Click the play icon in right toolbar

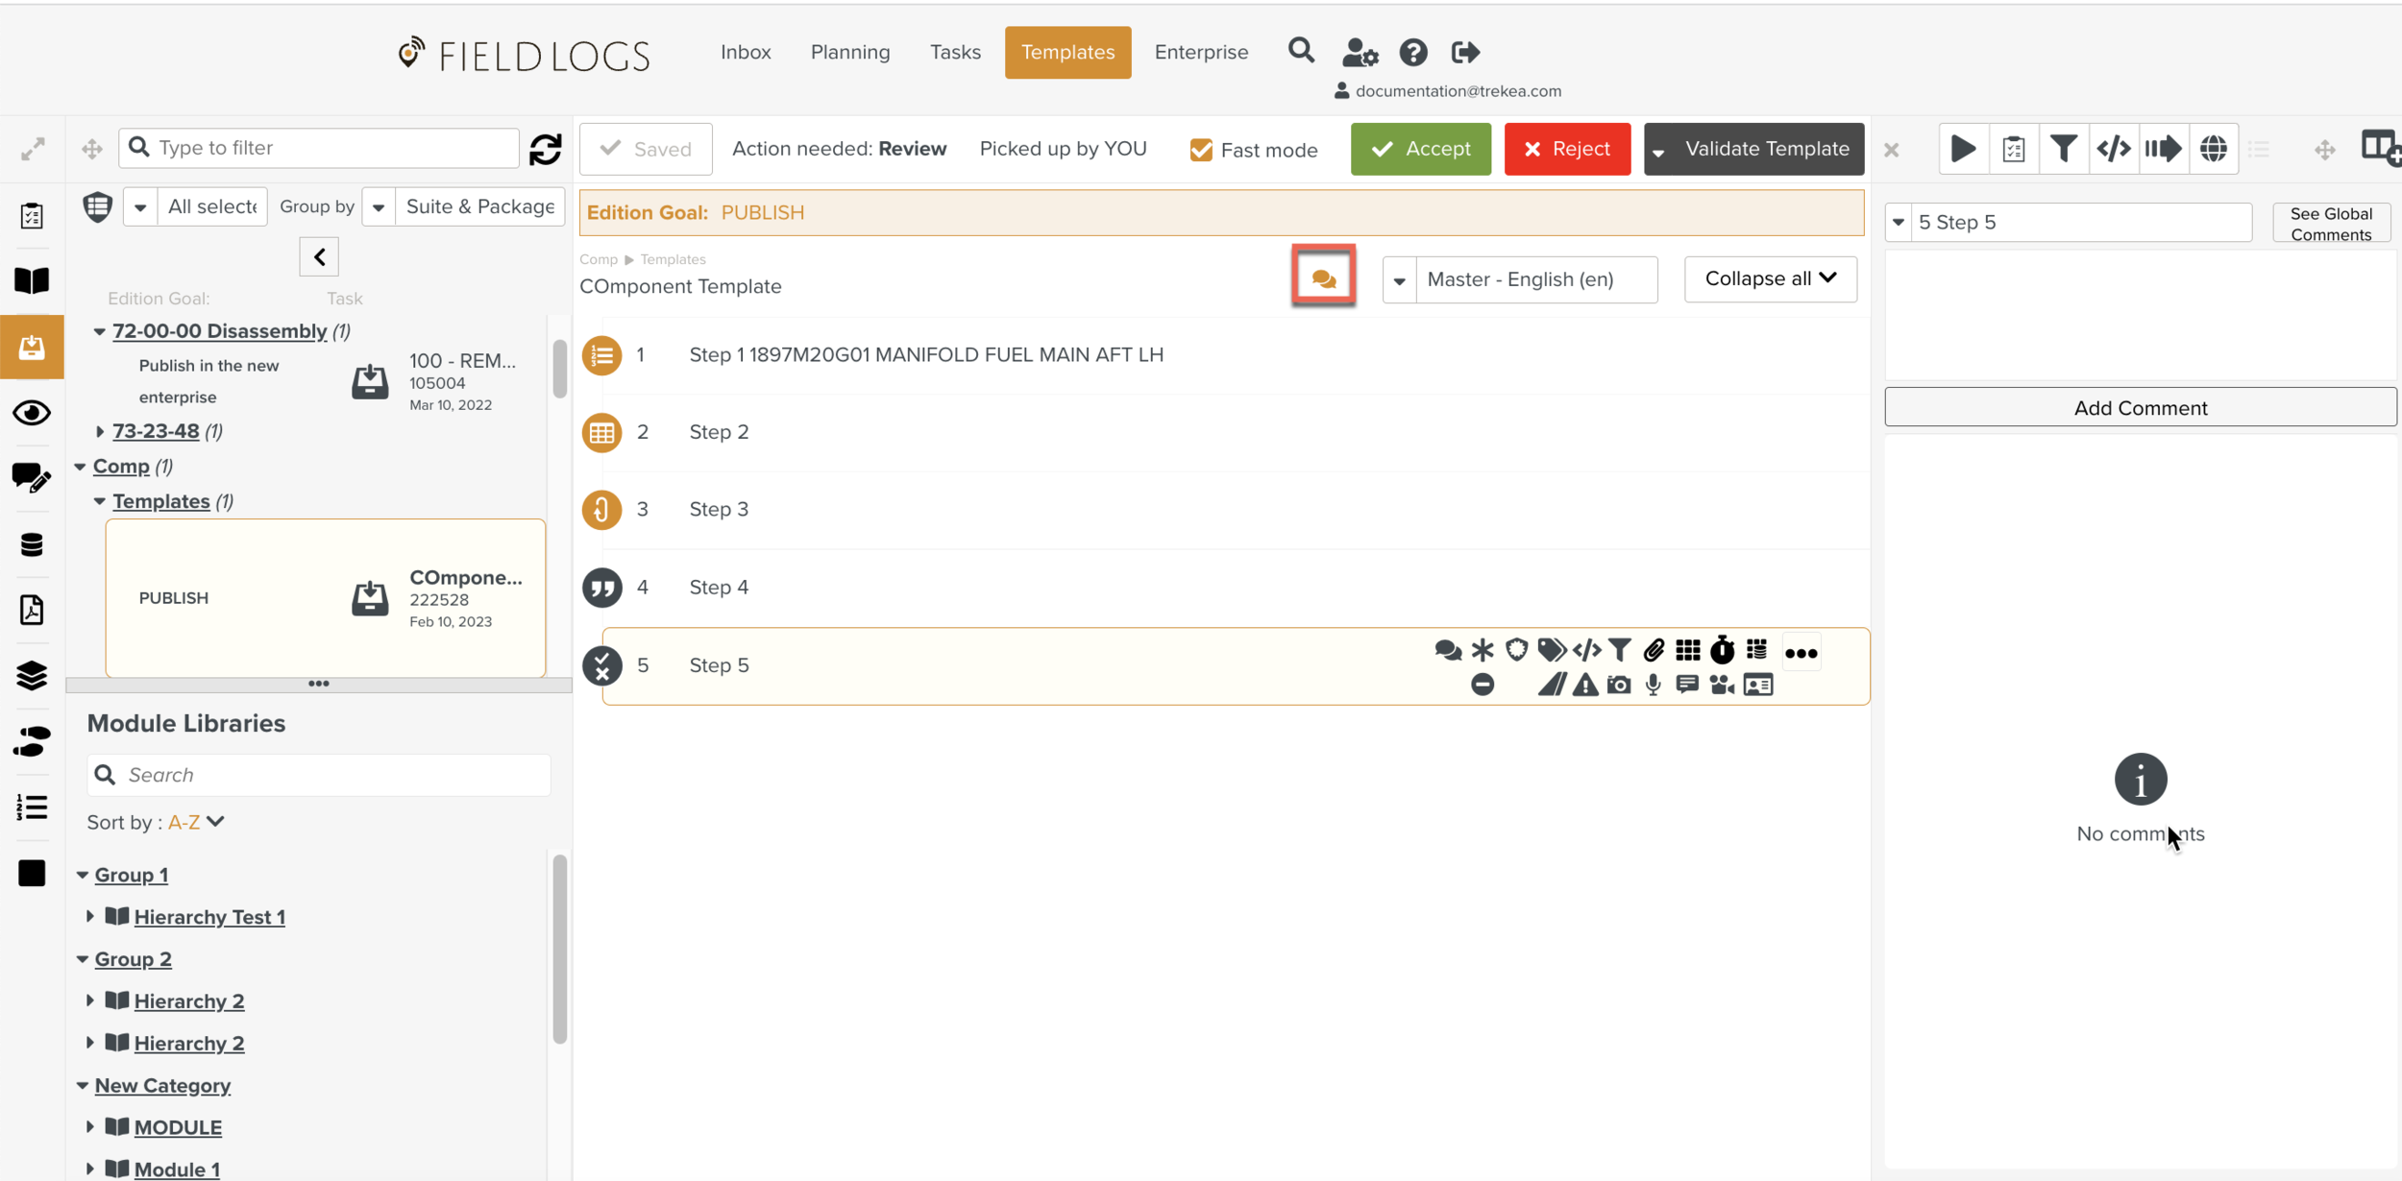point(1963,149)
